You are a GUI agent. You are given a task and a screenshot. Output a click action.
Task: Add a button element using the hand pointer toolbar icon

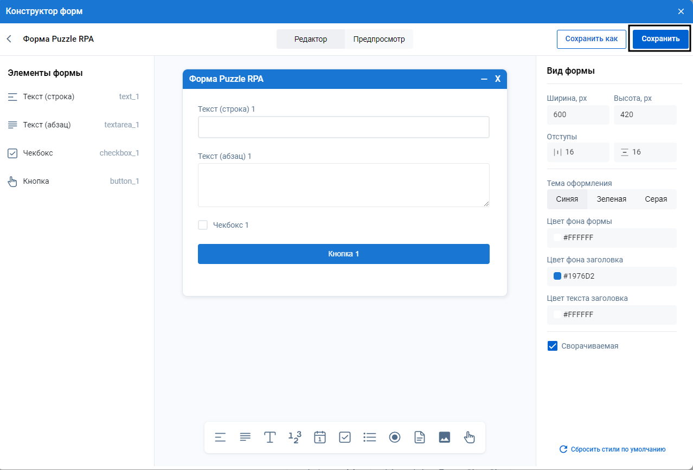point(470,437)
